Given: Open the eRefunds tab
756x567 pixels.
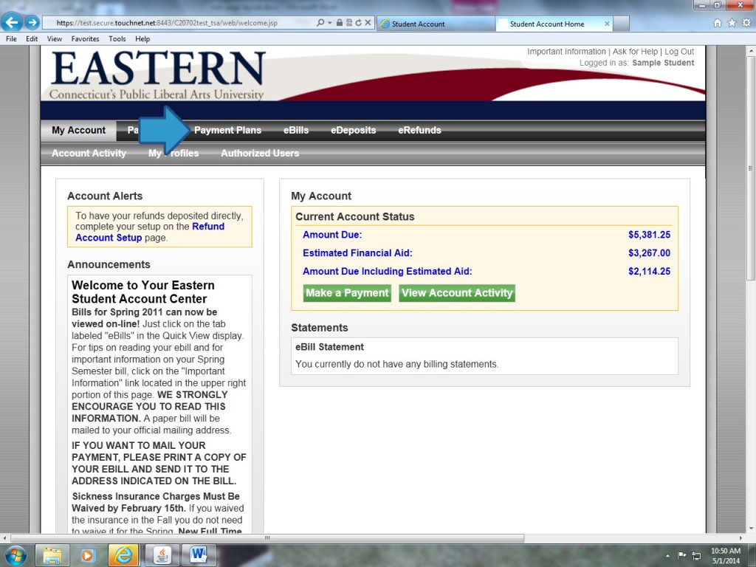Looking at the screenshot, I should (x=419, y=130).
